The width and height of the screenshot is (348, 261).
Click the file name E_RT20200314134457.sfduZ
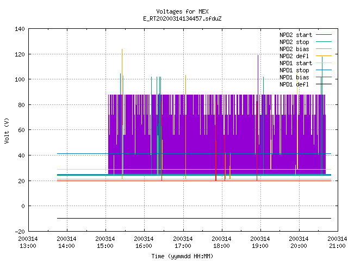pos(182,18)
